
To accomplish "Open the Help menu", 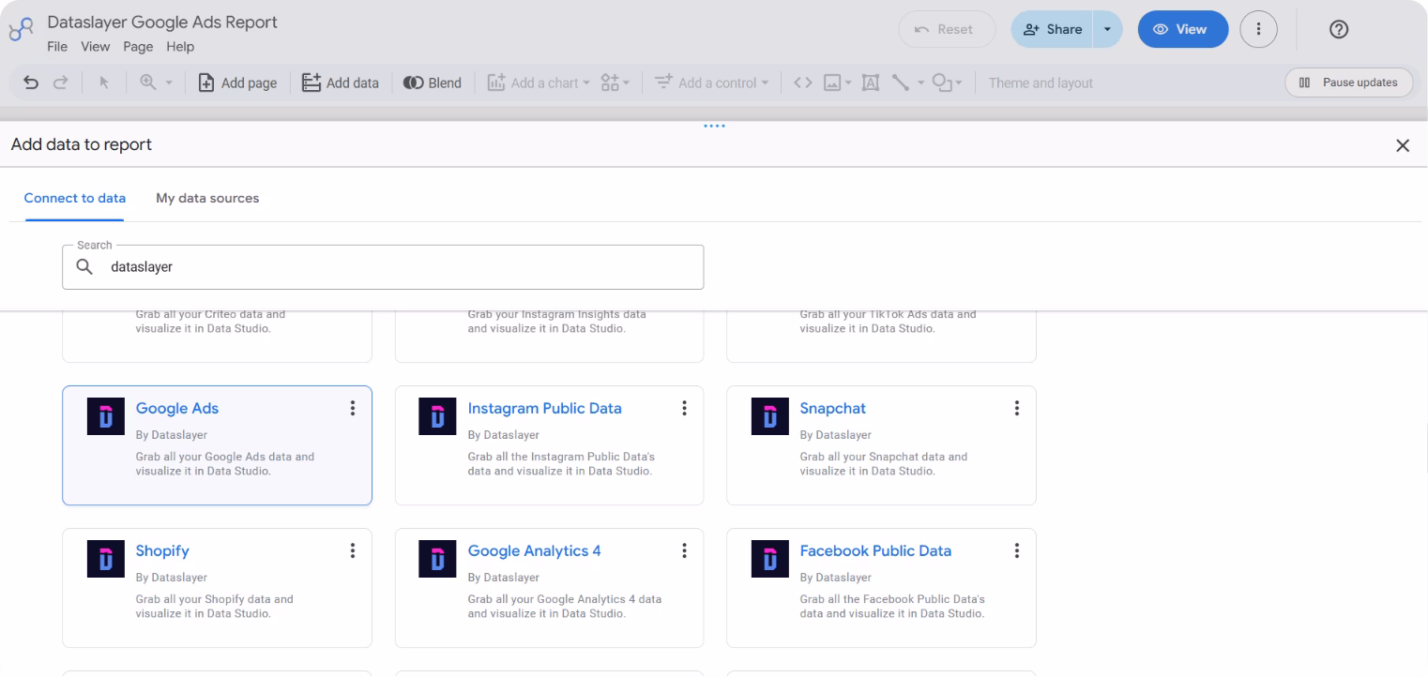I will tap(180, 47).
